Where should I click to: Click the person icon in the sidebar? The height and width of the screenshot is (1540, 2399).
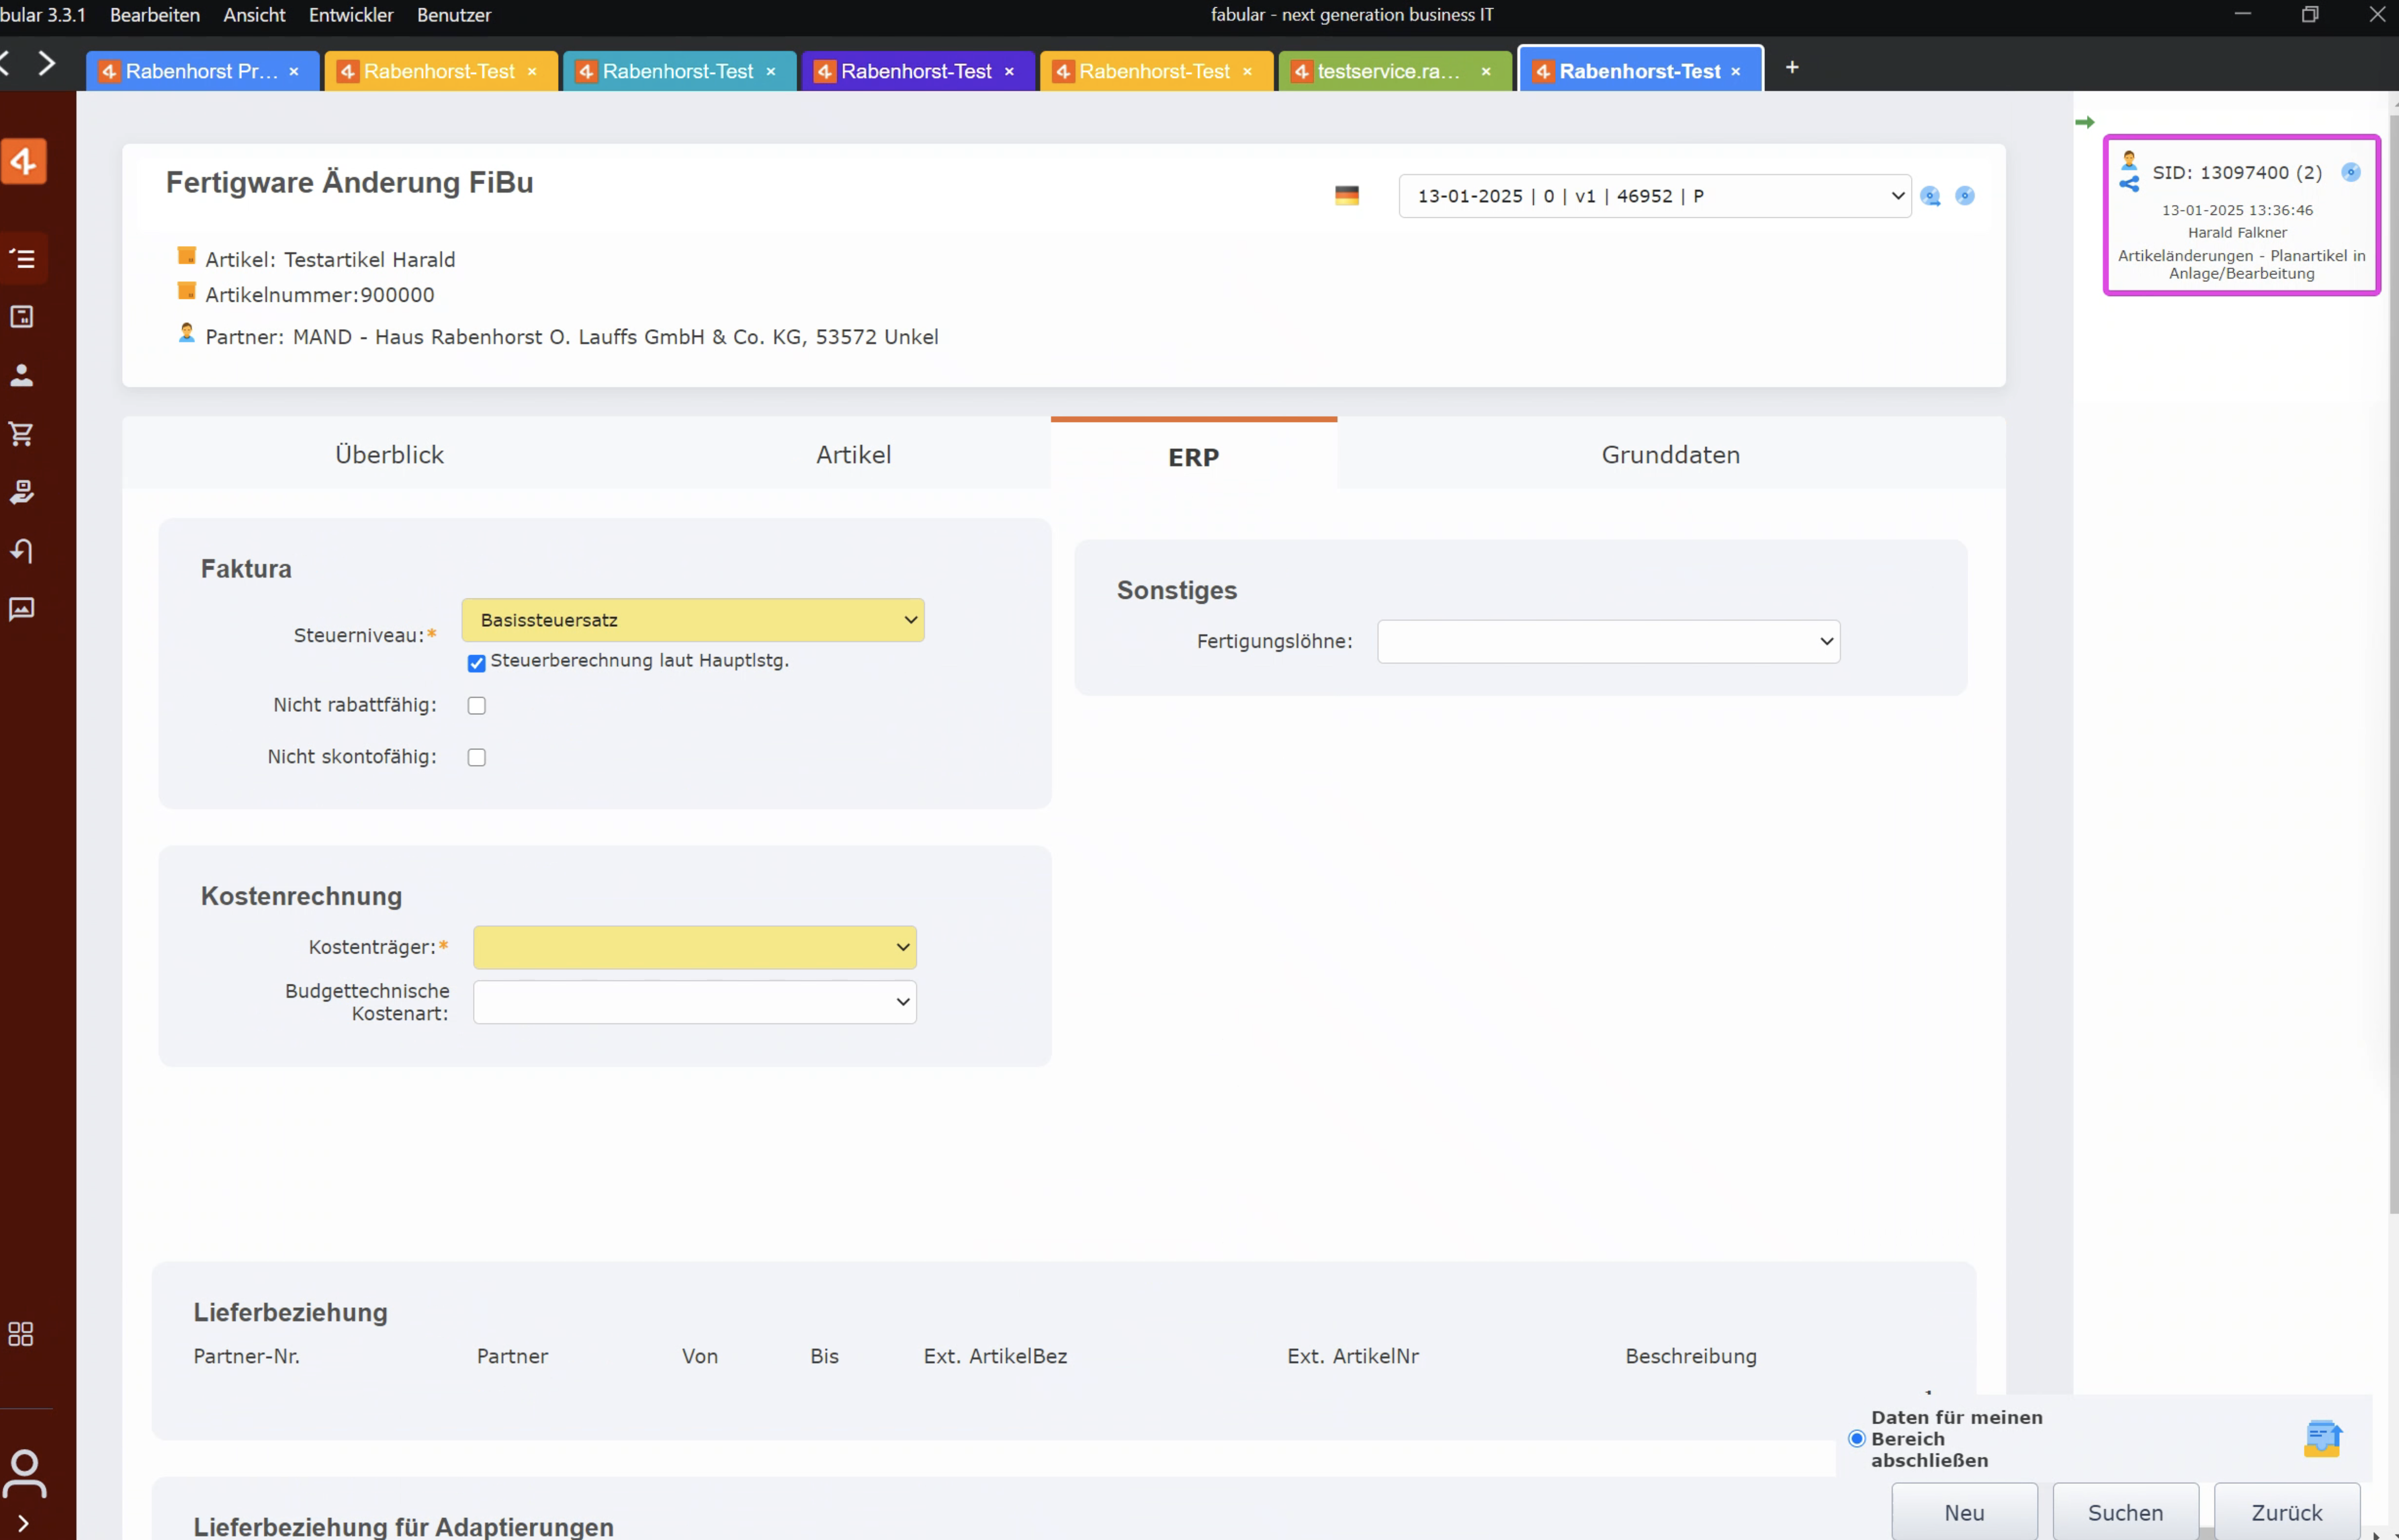pos(21,375)
